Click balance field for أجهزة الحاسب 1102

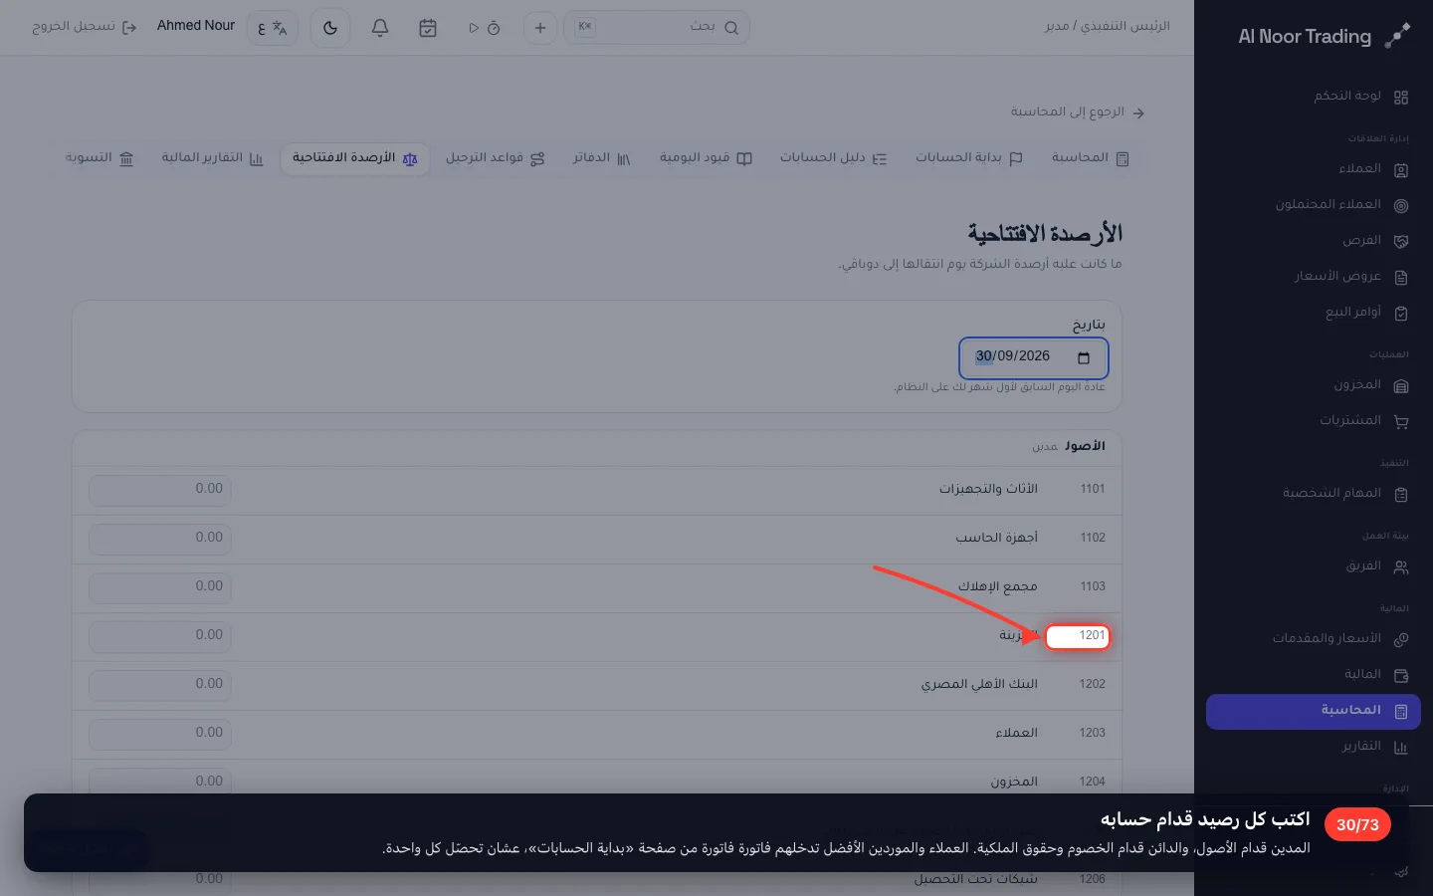(160, 539)
